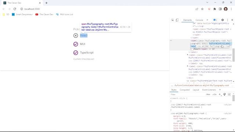235x132 pixels.
Task: Open a new browser tab
Action: (47, 3)
